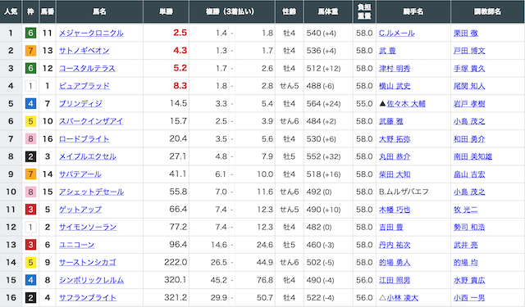Click the 騎手名 column header
Image resolution: width=525 pixels, height=307 pixels.
pos(413,11)
